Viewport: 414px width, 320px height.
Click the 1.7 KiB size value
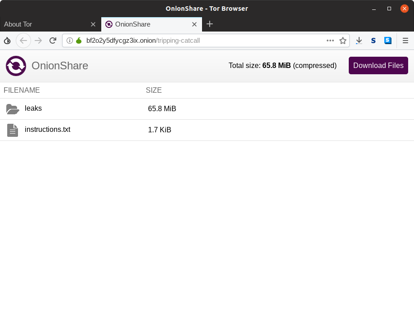[159, 130]
